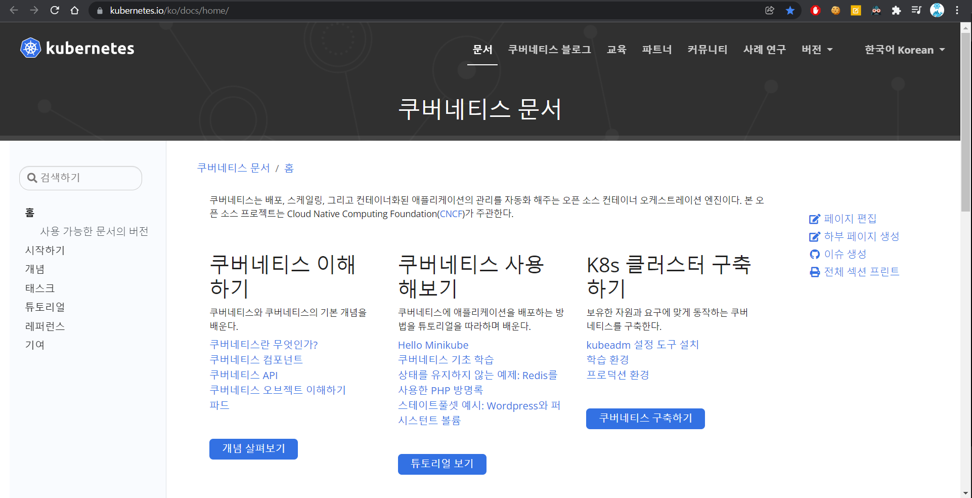
Task: Click the 쿠버네티스 문서 breadcrumb
Action: (x=233, y=168)
